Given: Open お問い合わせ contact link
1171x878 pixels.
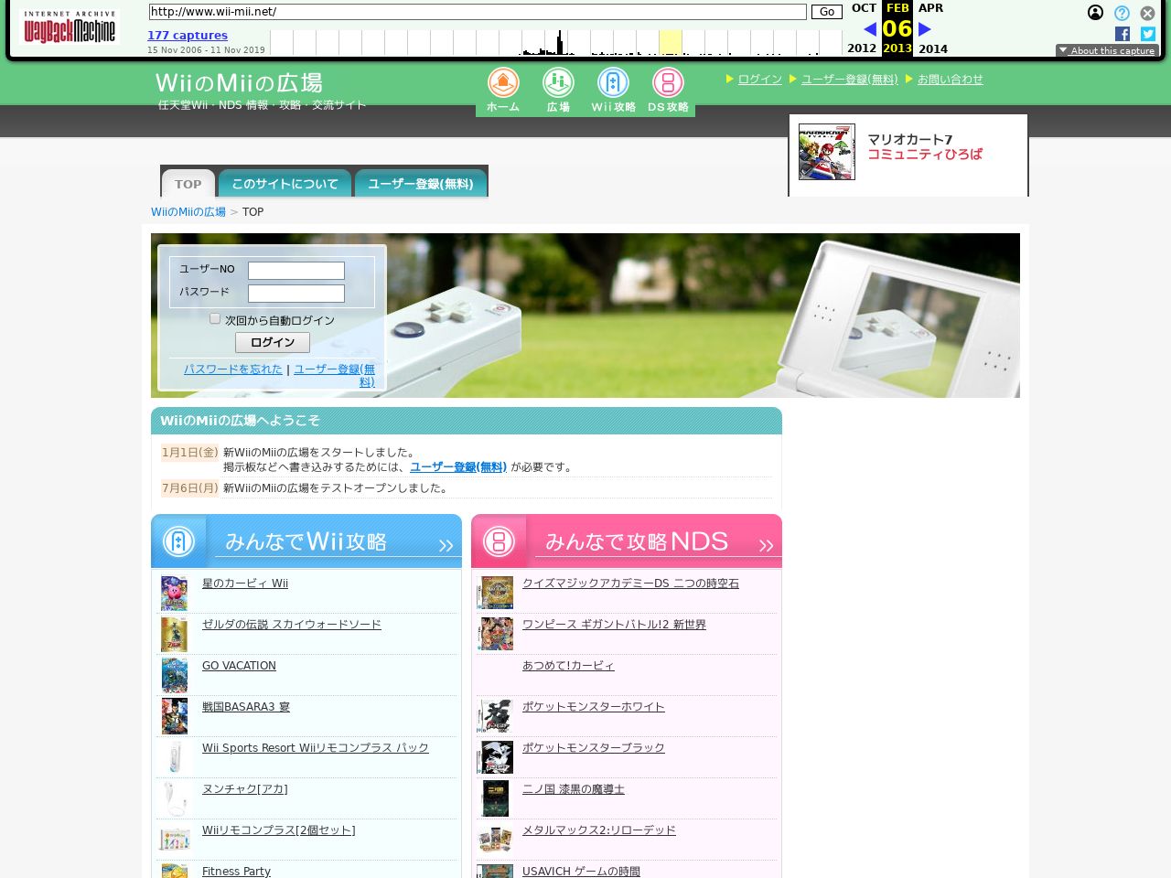Looking at the screenshot, I should point(951,80).
